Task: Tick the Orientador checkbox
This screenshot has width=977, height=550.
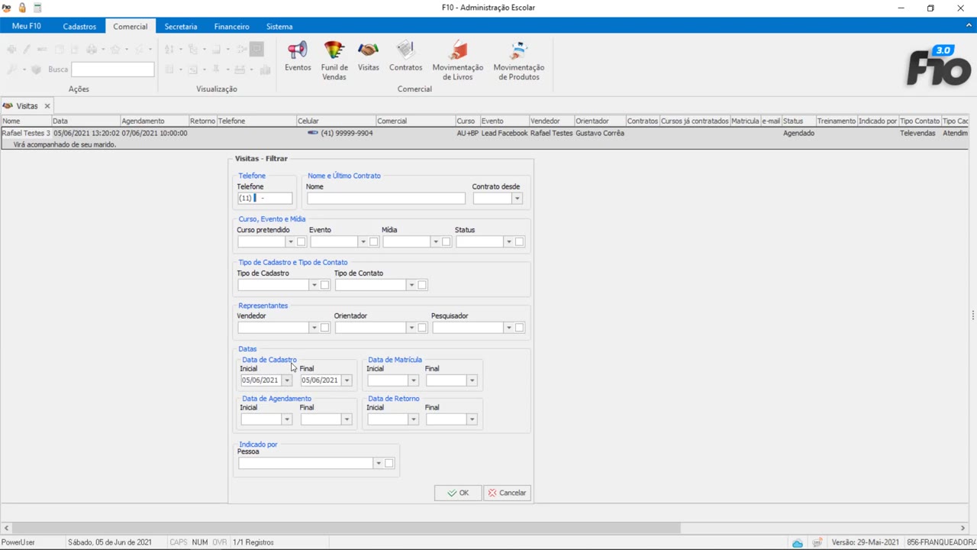Action: coord(422,328)
